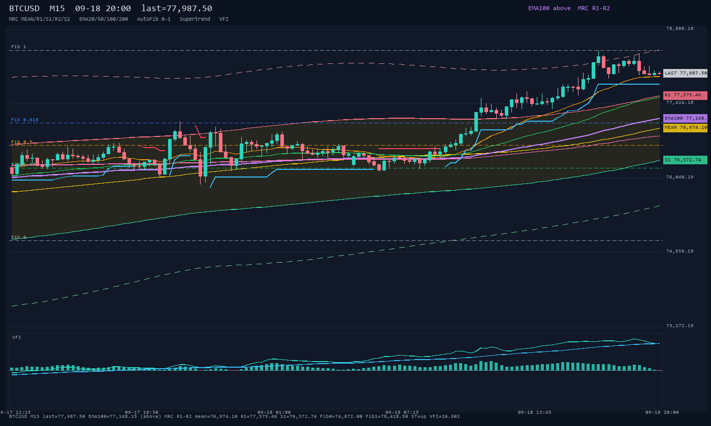
Task: Click the last=77,987.50 readout in the title
Action: pyautogui.click(x=177, y=8)
